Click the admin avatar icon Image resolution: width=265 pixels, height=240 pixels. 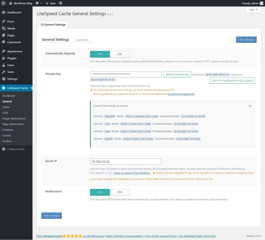pos(261,3)
